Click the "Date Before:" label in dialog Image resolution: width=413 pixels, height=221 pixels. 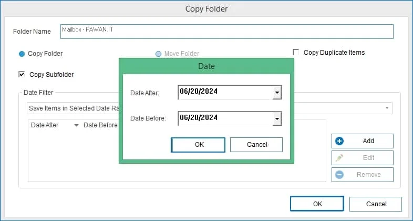pos(148,118)
